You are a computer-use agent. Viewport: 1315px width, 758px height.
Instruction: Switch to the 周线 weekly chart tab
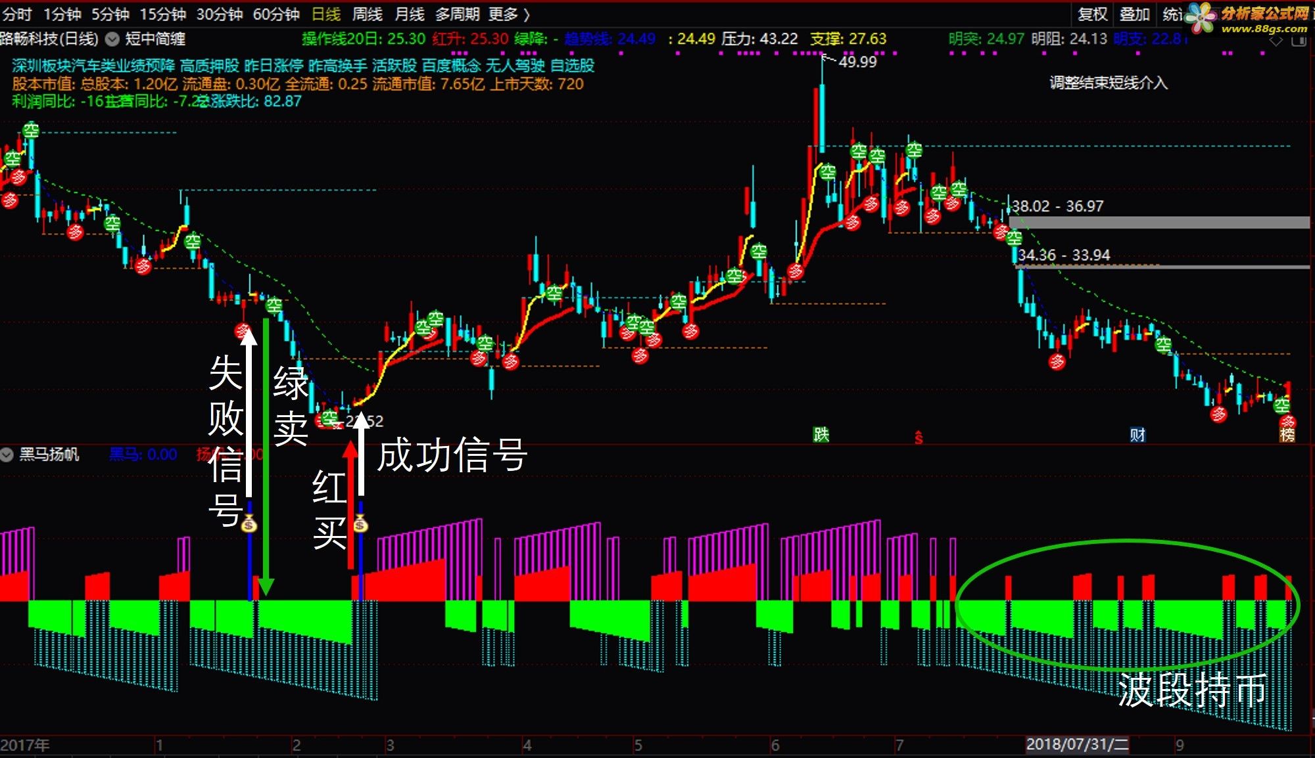[x=367, y=14]
